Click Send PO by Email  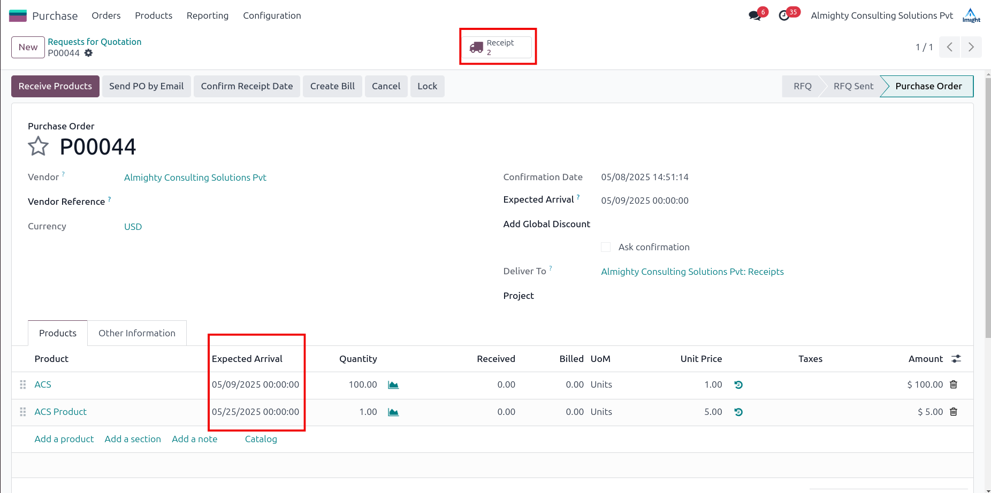[146, 86]
